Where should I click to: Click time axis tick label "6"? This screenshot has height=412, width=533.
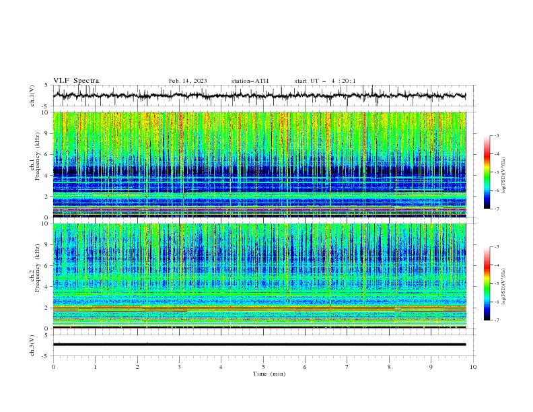[305, 367]
